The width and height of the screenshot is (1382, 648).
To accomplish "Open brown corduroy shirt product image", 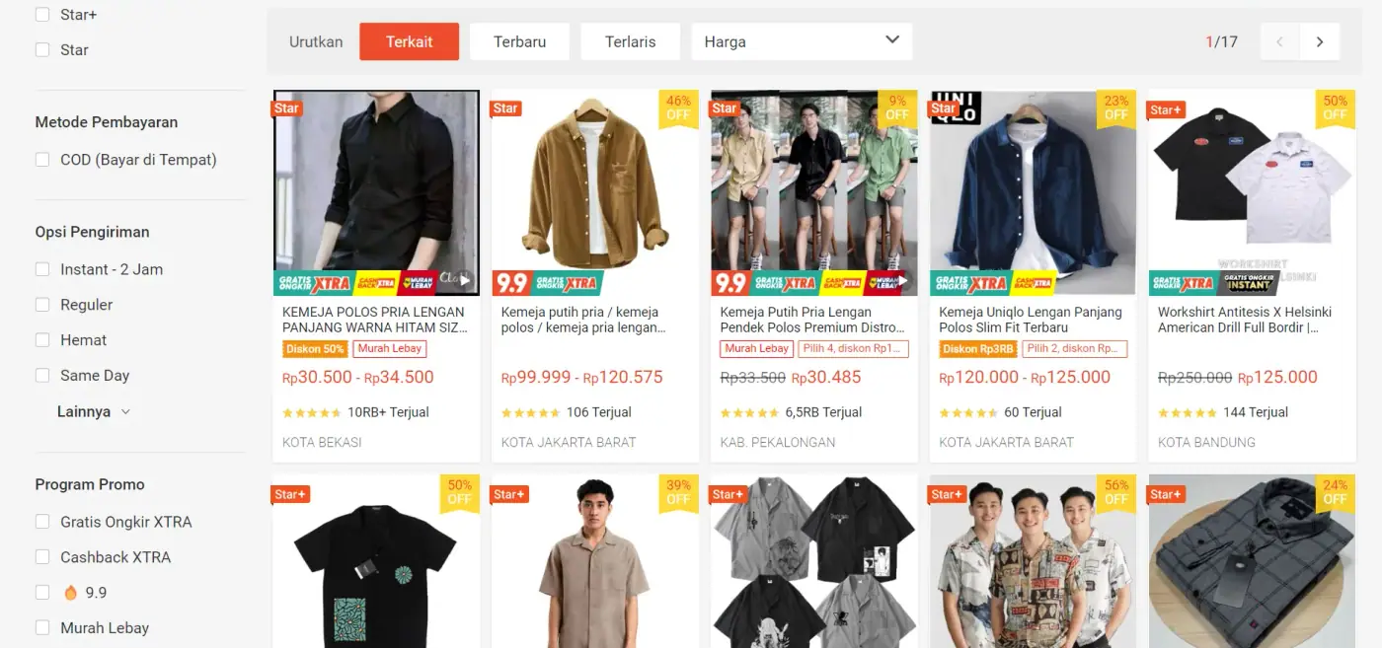I will click(595, 193).
